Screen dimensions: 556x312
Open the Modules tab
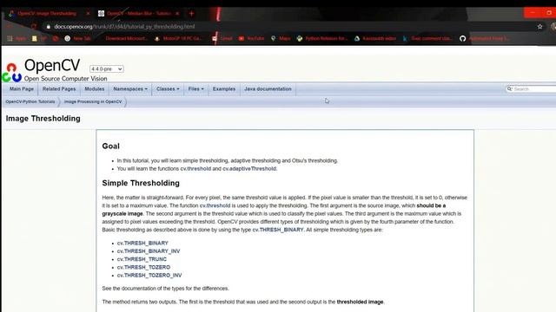point(95,88)
